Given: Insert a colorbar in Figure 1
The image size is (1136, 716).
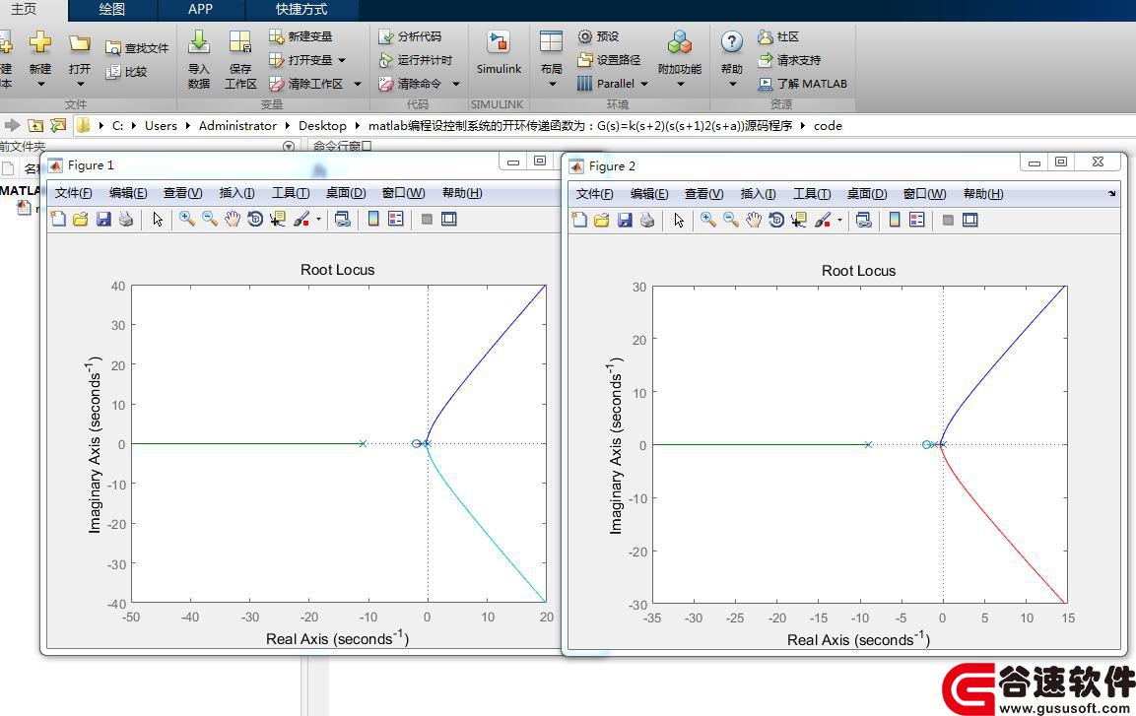Looking at the screenshot, I should tap(373, 219).
